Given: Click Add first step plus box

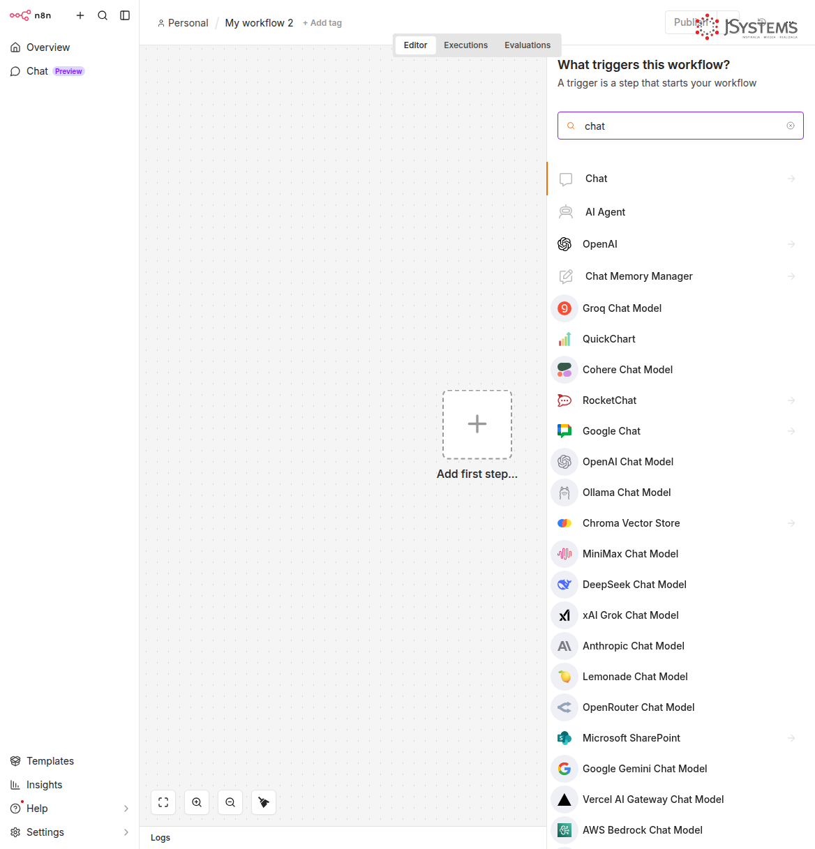Looking at the screenshot, I should click(477, 424).
